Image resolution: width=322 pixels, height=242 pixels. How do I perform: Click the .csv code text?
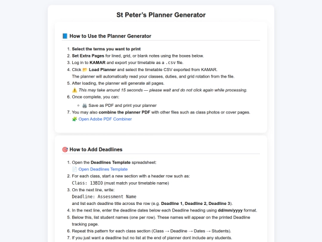coord(171,63)
